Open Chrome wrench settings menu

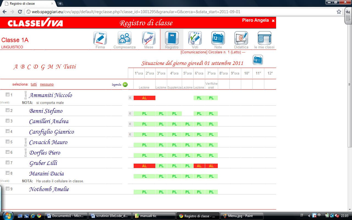coord(347,12)
